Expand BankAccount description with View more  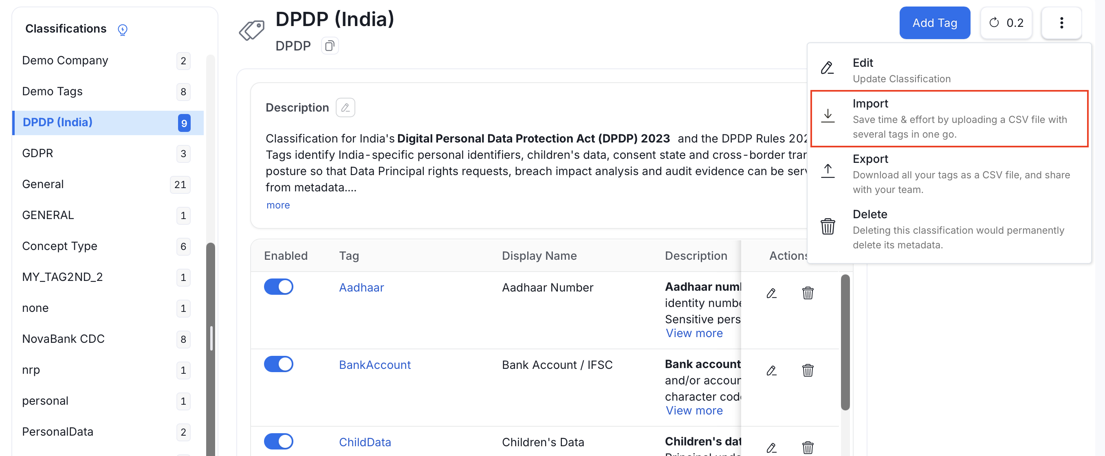(694, 410)
